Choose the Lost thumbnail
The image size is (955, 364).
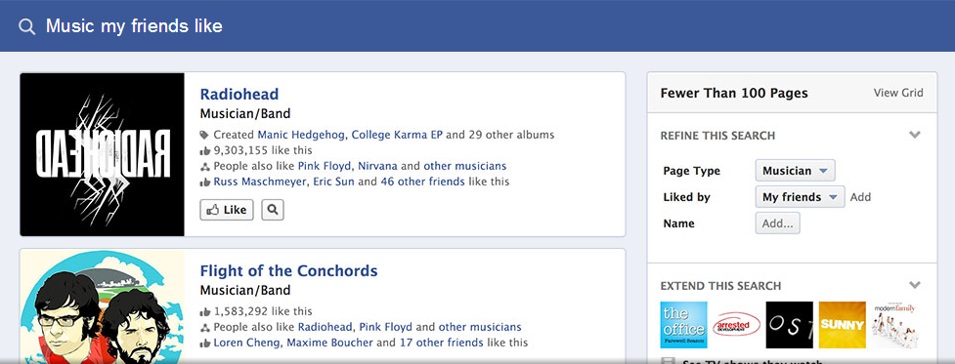tap(790, 325)
